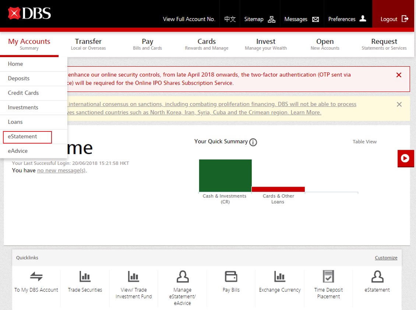Close the yellow sanctions notice banner
The height and width of the screenshot is (310, 416).
pyautogui.click(x=399, y=105)
